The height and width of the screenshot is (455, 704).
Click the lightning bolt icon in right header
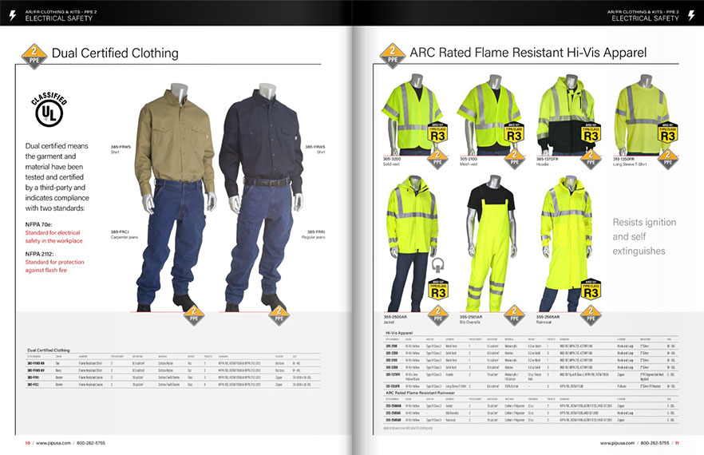coord(691,16)
